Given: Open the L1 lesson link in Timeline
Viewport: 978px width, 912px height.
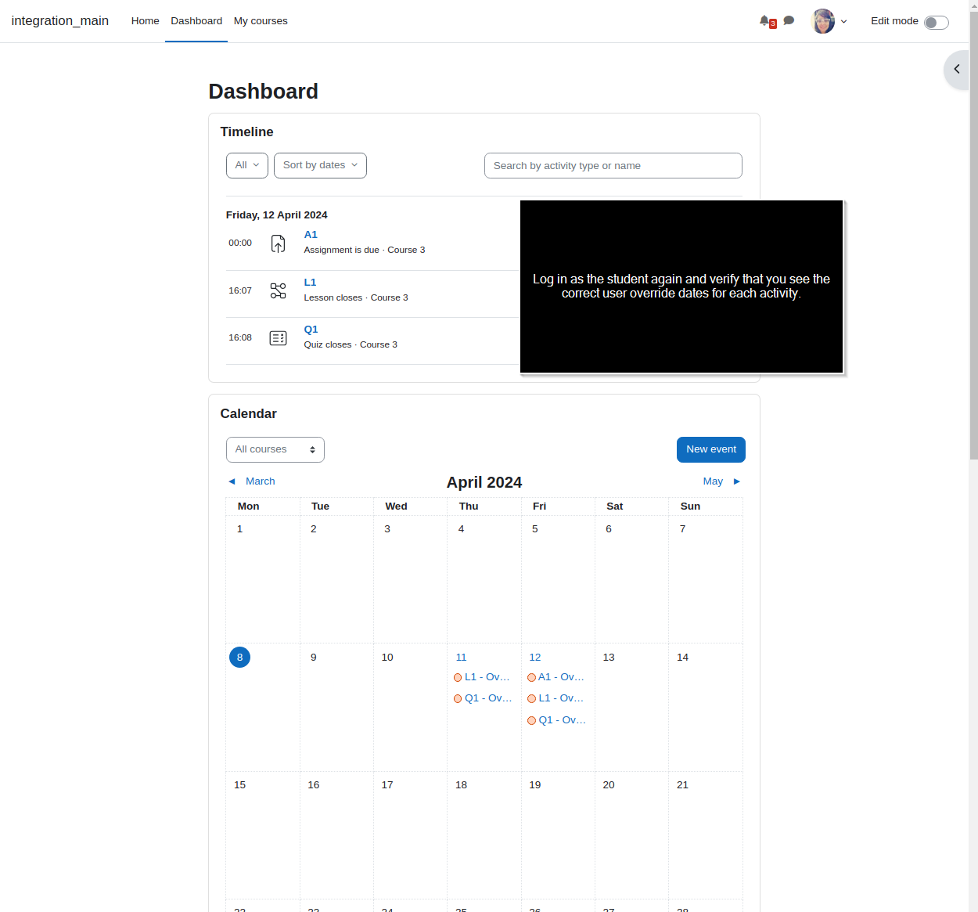Looking at the screenshot, I should [310, 283].
